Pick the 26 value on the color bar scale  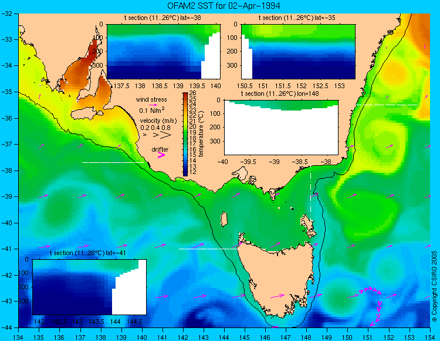[193, 93]
